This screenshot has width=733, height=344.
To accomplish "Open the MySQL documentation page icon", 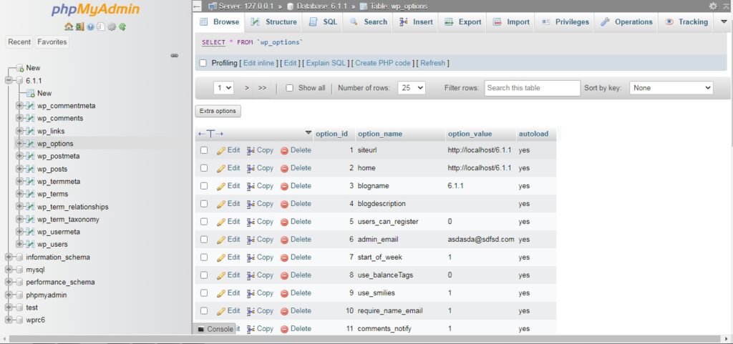I will pos(101,27).
